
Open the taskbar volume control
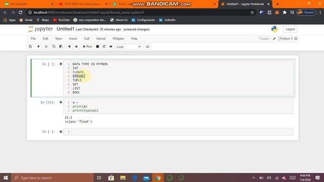pos(269,178)
